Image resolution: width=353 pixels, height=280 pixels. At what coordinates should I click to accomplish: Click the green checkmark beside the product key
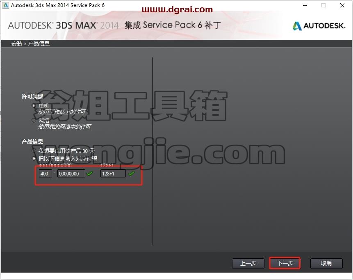[x=132, y=173]
